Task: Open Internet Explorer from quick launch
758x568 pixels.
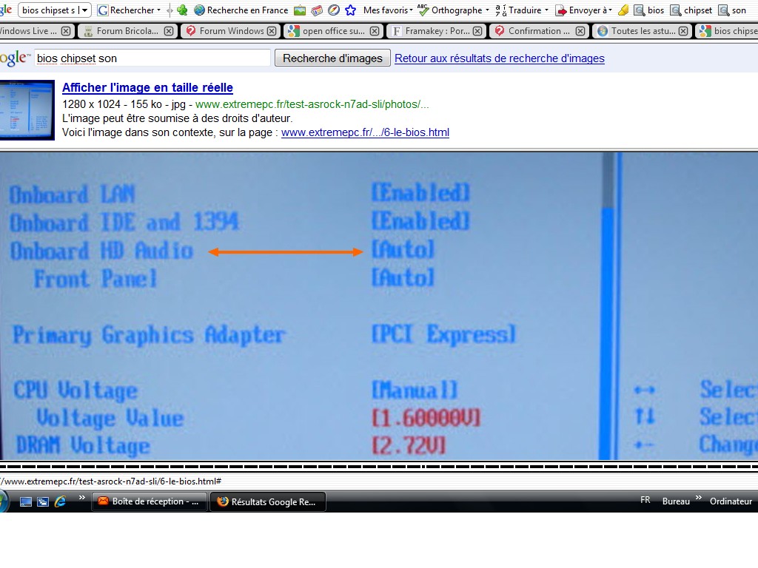Action: (x=60, y=501)
